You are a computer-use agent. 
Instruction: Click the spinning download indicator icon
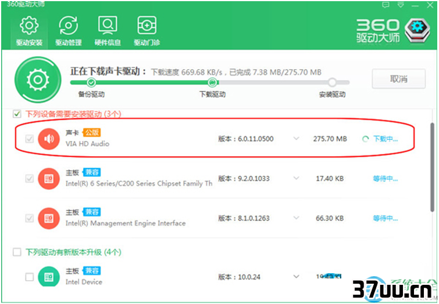pos(365,139)
